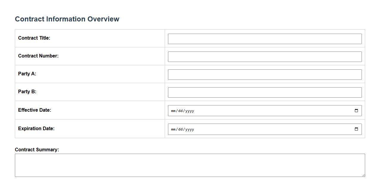
Task: Click the Contract Information Overview heading
Action: tap(67, 19)
